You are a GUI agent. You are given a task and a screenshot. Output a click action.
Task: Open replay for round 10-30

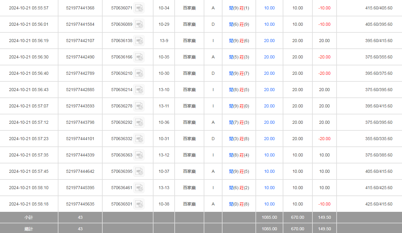[x=139, y=73]
